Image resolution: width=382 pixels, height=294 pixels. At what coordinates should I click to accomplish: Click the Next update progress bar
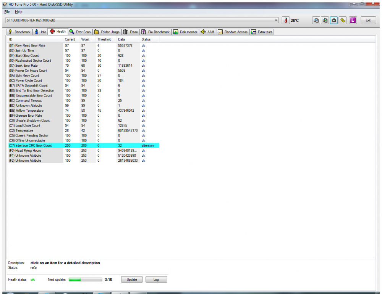tap(85, 280)
